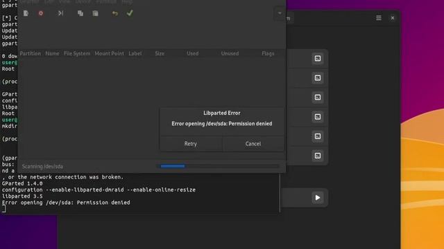Click the Mount Point column header

tap(109, 53)
